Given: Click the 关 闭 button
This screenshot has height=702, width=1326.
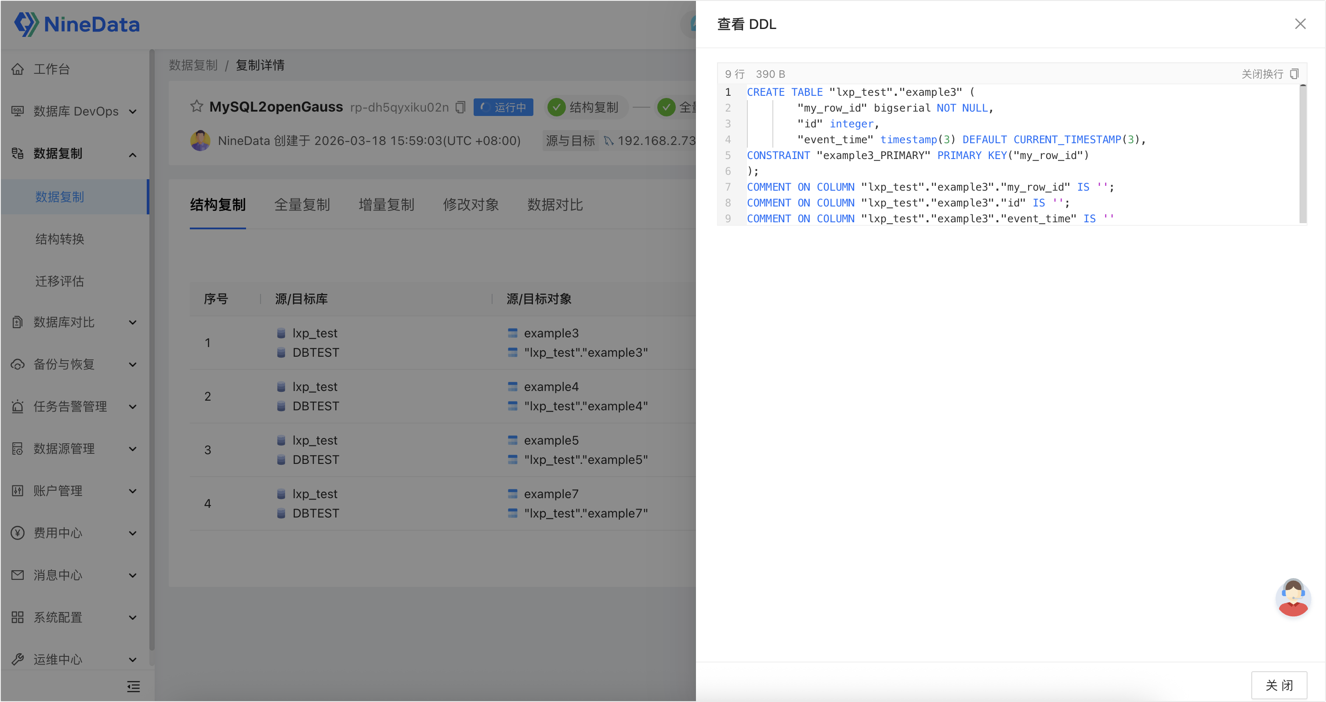Looking at the screenshot, I should (1280, 685).
